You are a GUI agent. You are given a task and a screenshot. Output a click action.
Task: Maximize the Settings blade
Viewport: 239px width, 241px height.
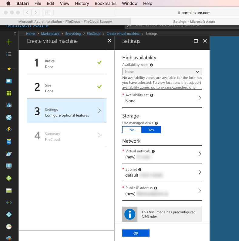(196, 41)
